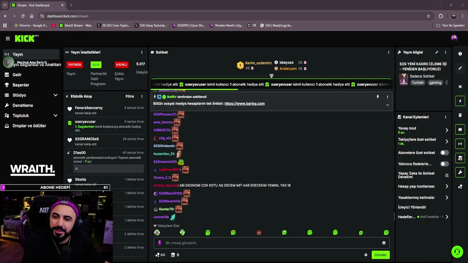Open the emoji picker in the message box
The image size is (468, 263).
point(384,243)
